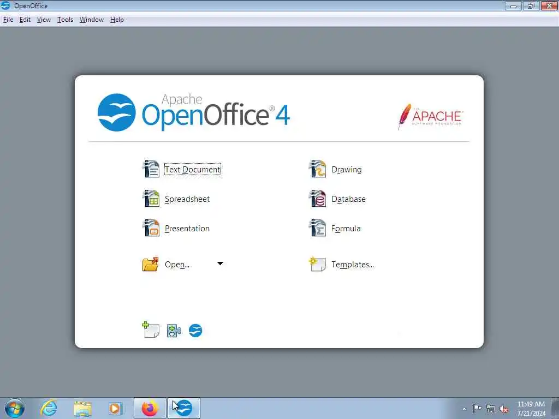Click the Open folder icon
Screen dimensions: 559x419
[151, 265]
